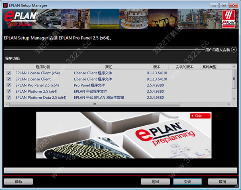Toggle EPLAN Platform Data 2.5 (x64) checkbox
This screenshot has width=241, height=190.
(x=8, y=98)
